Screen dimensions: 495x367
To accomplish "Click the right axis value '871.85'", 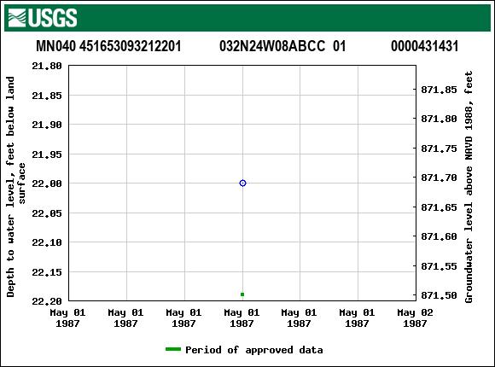I will pos(439,90).
